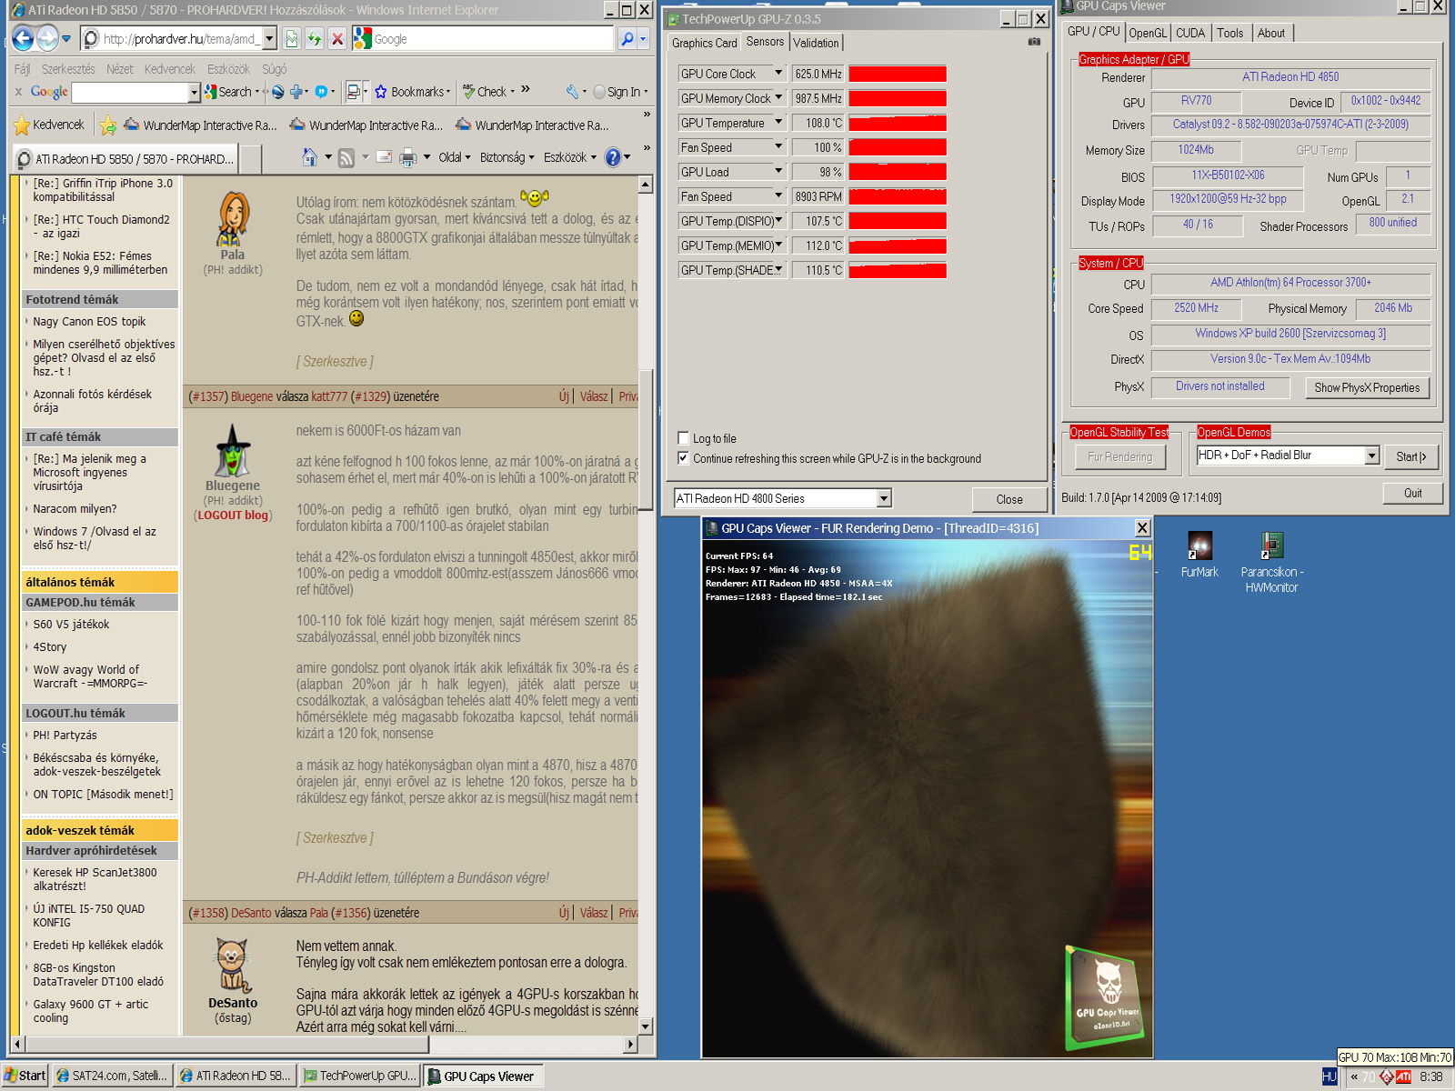Open the Oldal page menu dropdown
Screen dimensions: 1455x1091
click(455, 157)
